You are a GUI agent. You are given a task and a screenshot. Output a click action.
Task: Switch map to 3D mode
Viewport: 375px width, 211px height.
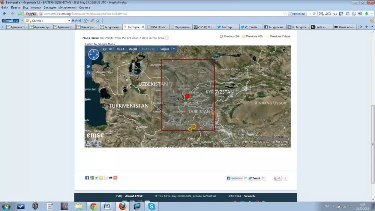point(110,49)
